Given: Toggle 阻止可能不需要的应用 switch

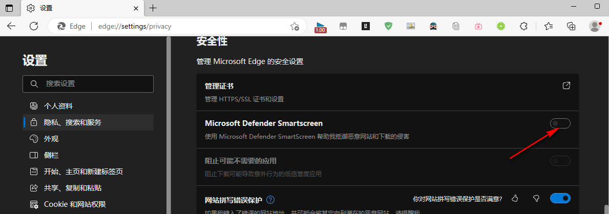Looking at the screenshot, I should [x=560, y=161].
